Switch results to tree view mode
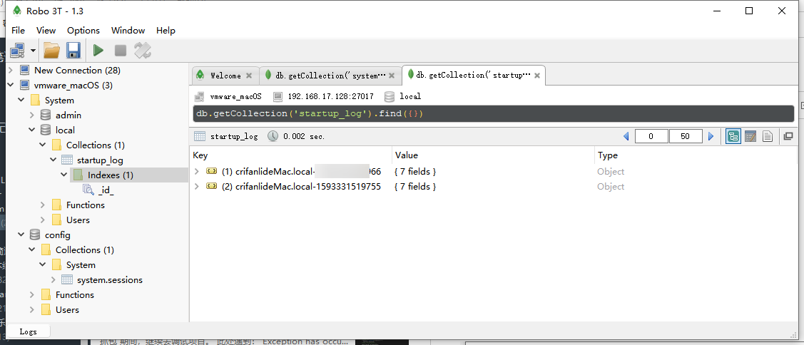Image resolution: width=804 pixels, height=345 pixels. (733, 136)
